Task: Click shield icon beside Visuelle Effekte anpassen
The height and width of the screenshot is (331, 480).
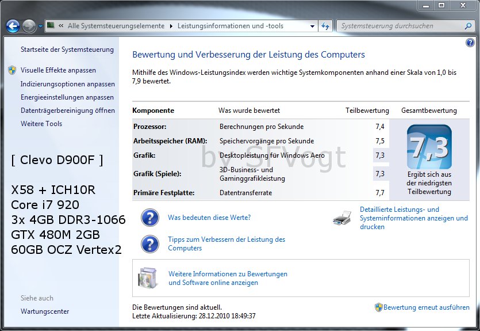Action: pyautogui.click(x=12, y=70)
